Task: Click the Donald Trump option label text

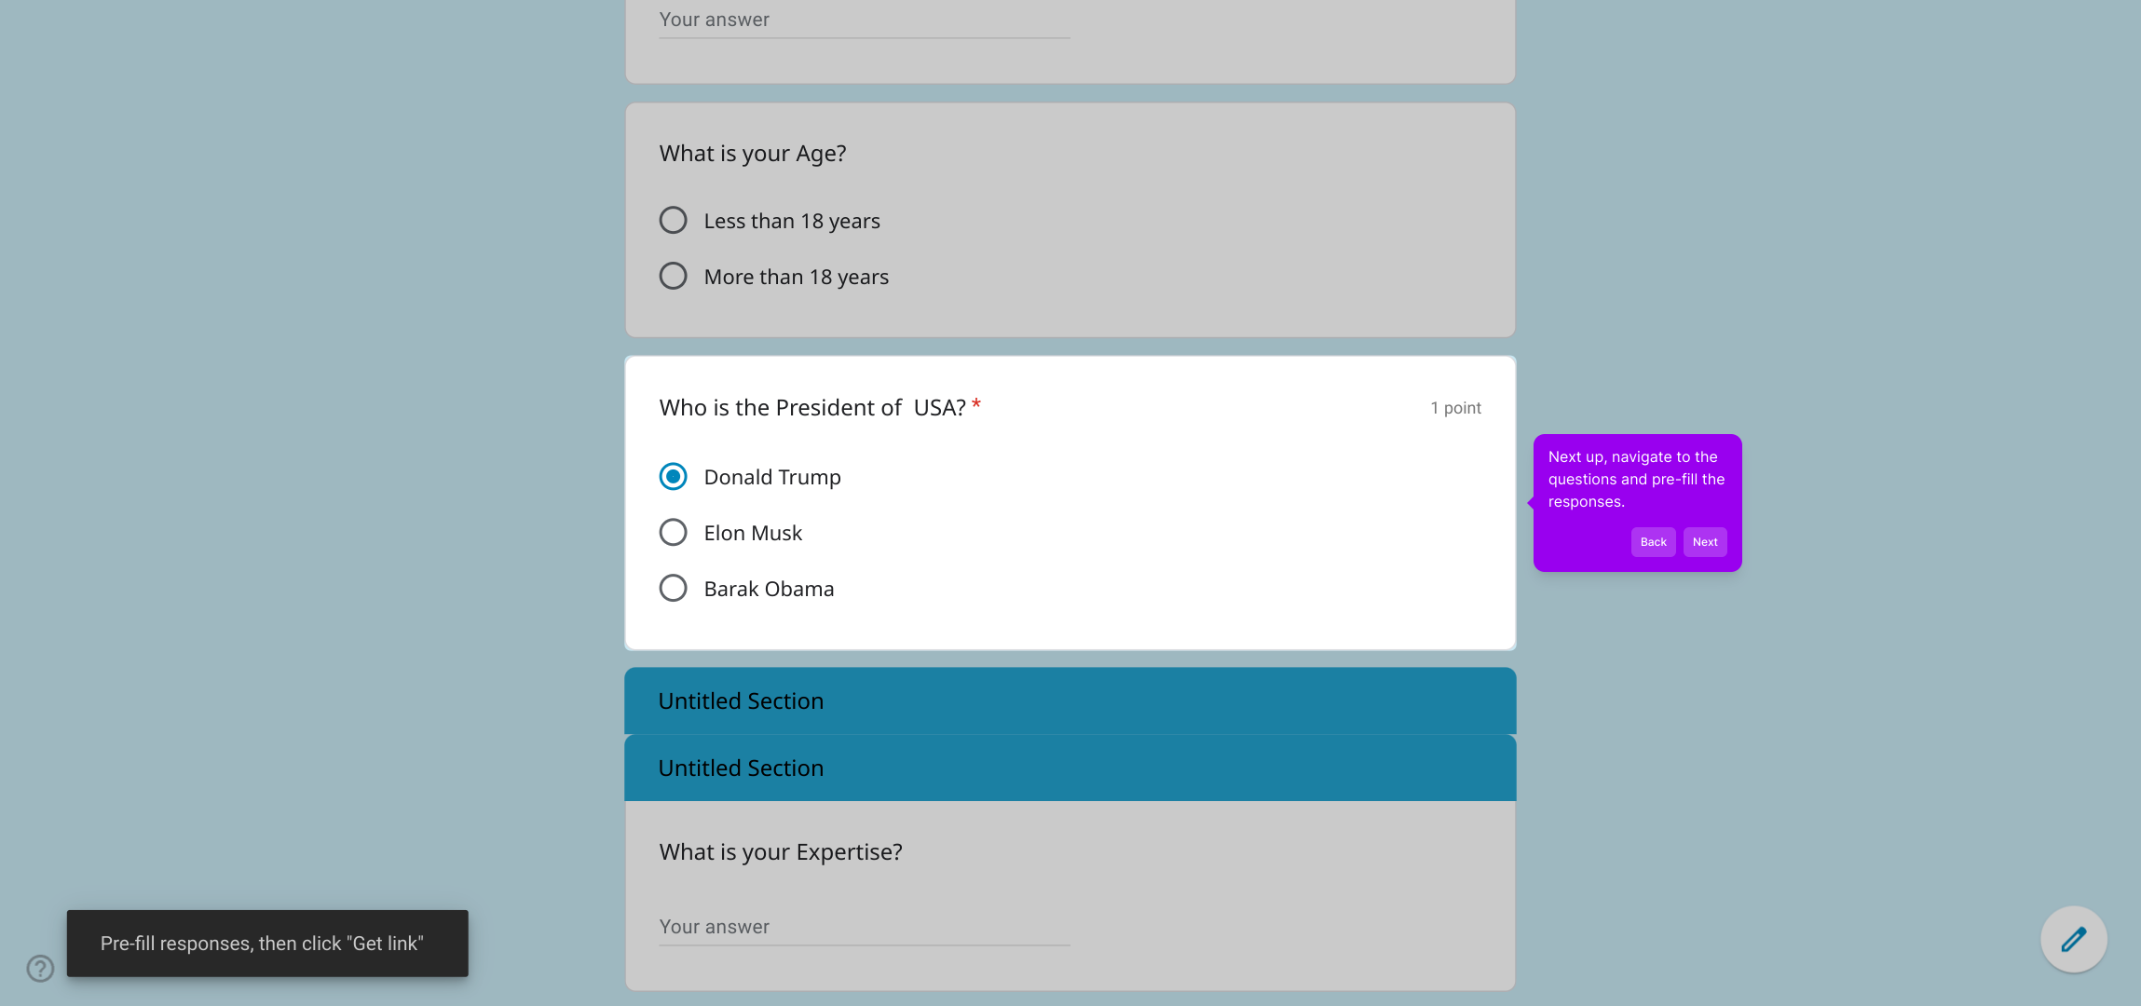Action: [x=772, y=477]
